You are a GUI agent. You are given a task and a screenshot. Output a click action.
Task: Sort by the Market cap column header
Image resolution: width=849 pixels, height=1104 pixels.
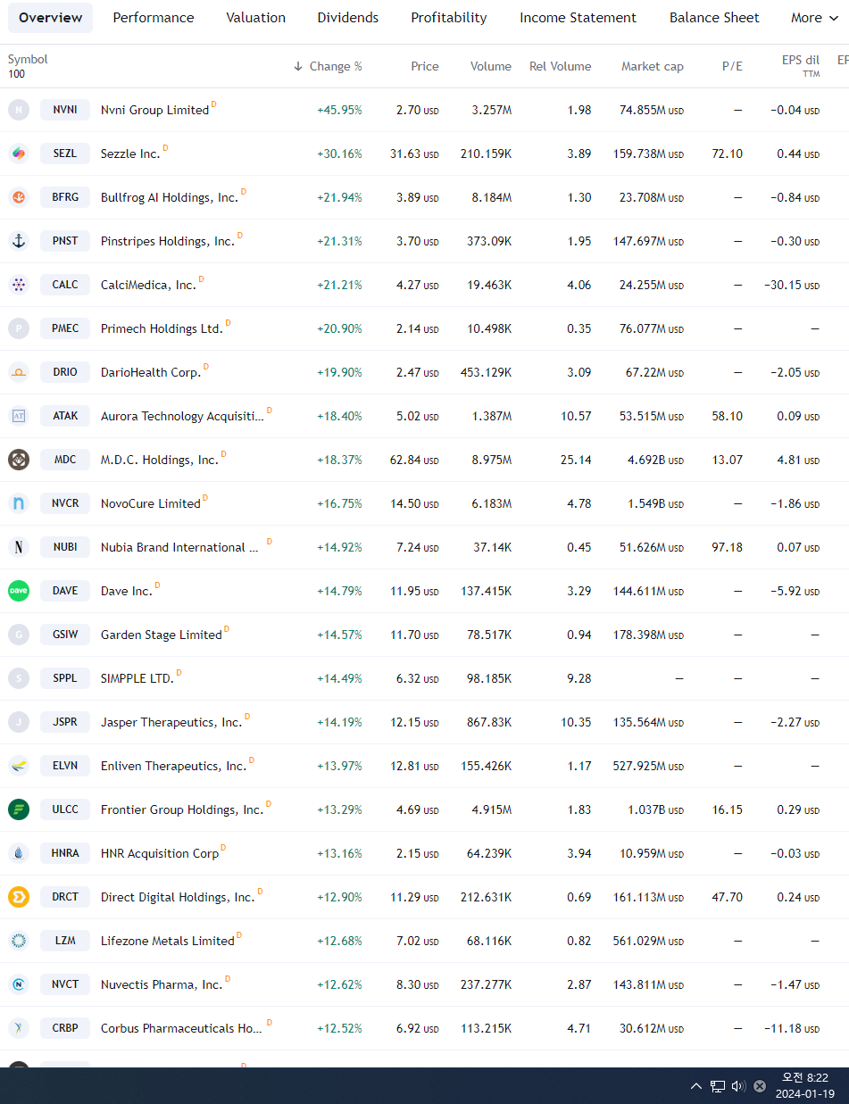pyautogui.click(x=653, y=66)
